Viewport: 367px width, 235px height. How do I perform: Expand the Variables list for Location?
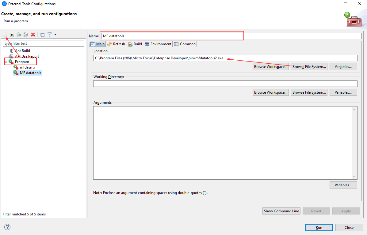click(x=343, y=66)
